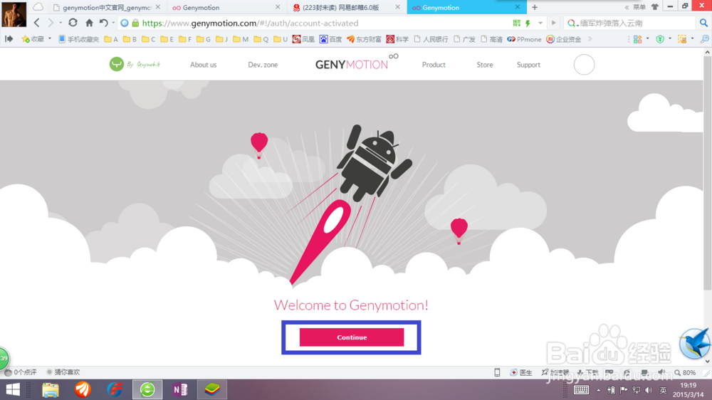Click the Continue button
The image size is (712, 400).
pyautogui.click(x=352, y=337)
